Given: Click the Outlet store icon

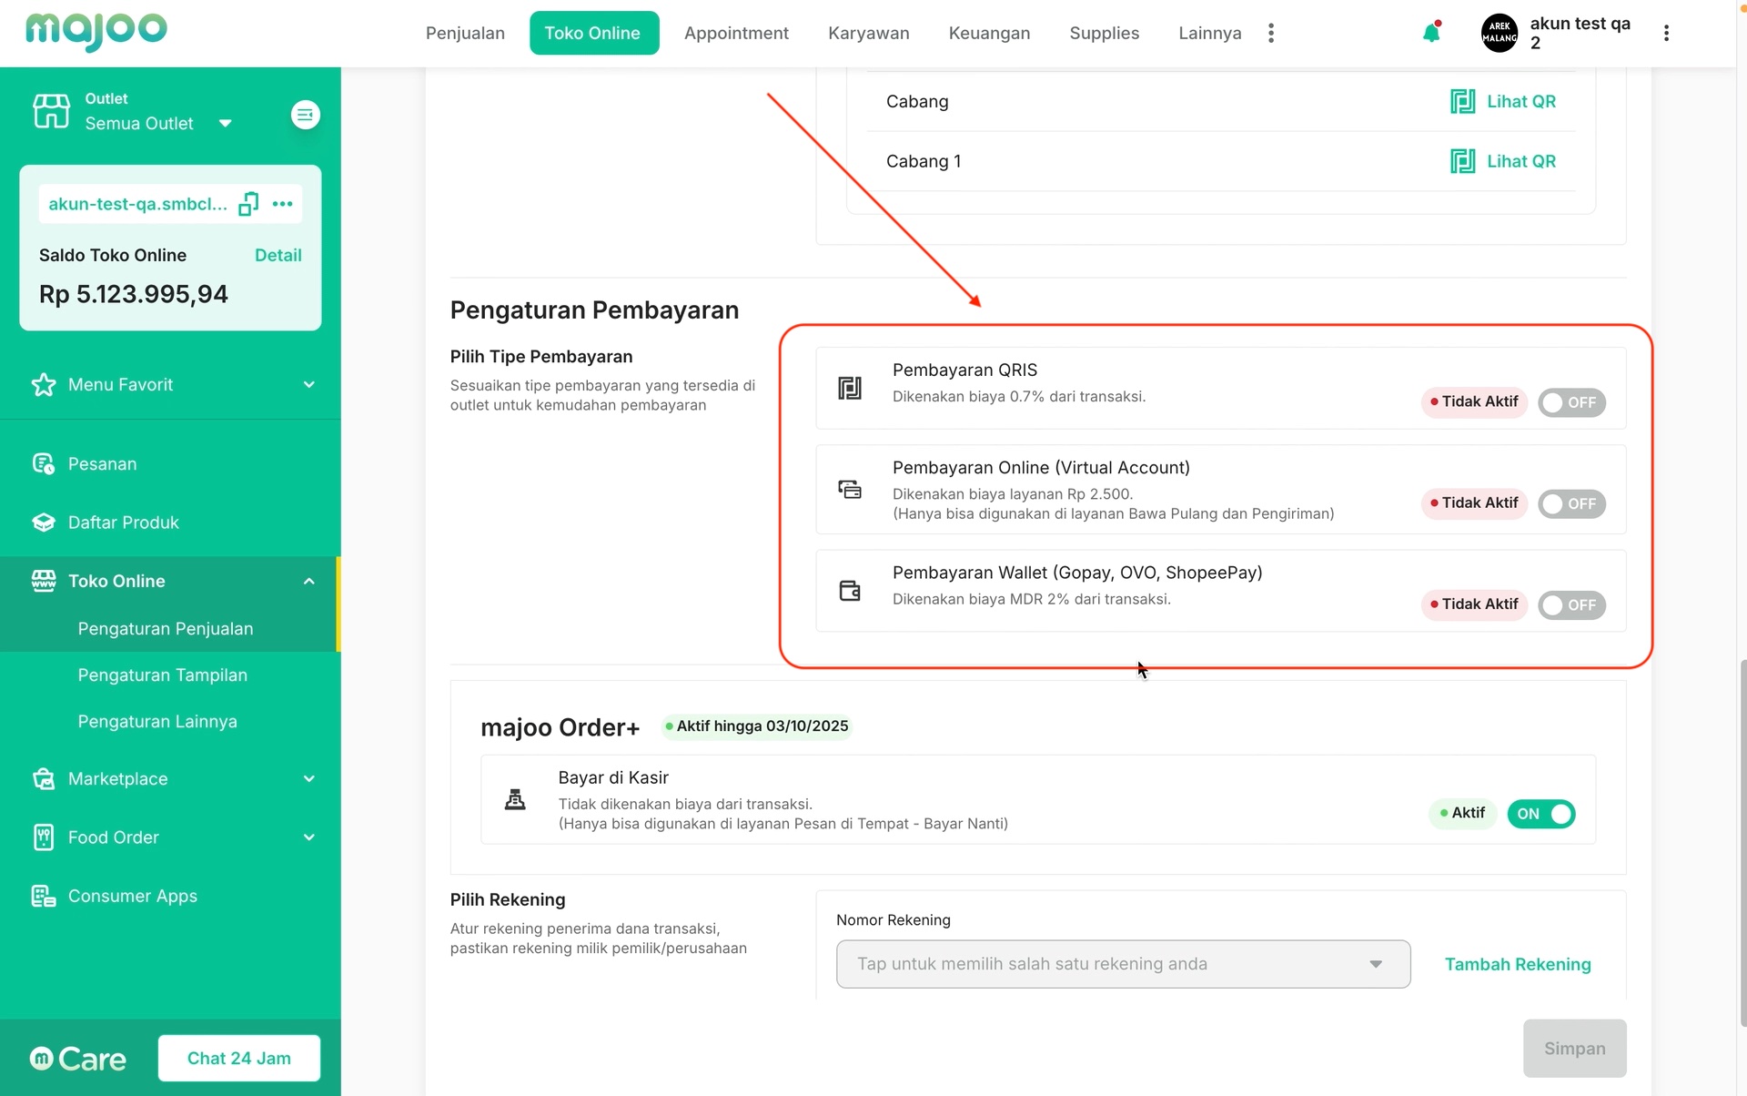Looking at the screenshot, I should (51, 111).
